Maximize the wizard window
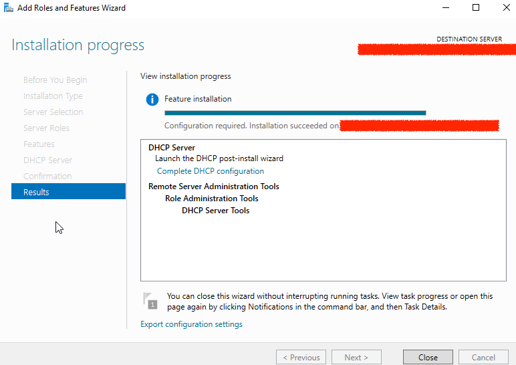This screenshot has height=365, width=516. tap(476, 8)
